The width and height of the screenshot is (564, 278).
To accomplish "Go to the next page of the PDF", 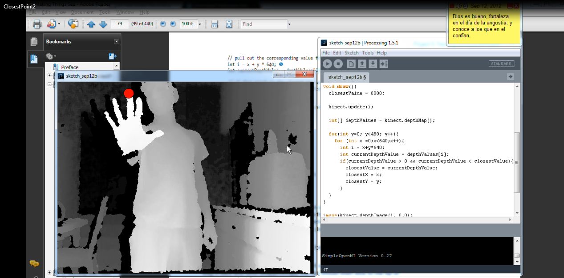I will point(103,24).
